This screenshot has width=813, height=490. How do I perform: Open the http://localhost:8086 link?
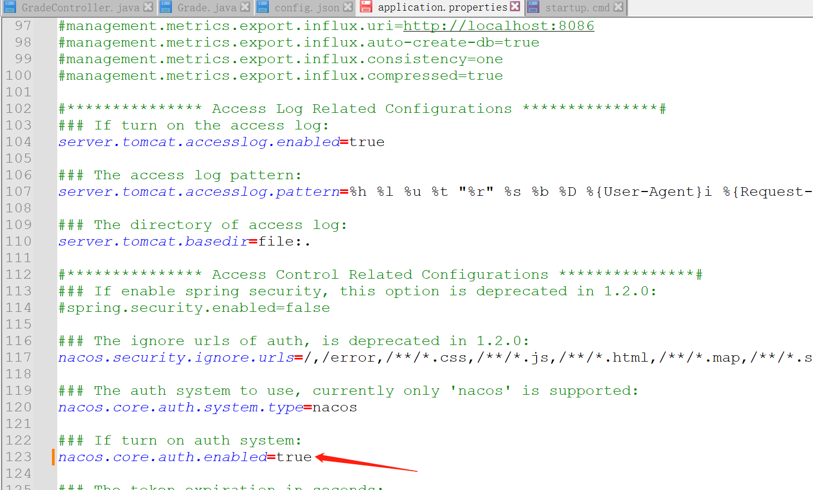(499, 26)
